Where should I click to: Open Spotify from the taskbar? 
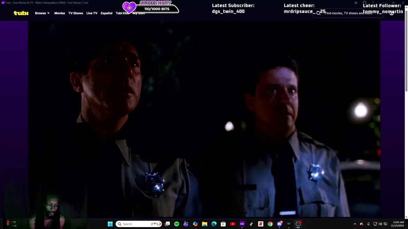pyautogui.click(x=177, y=224)
